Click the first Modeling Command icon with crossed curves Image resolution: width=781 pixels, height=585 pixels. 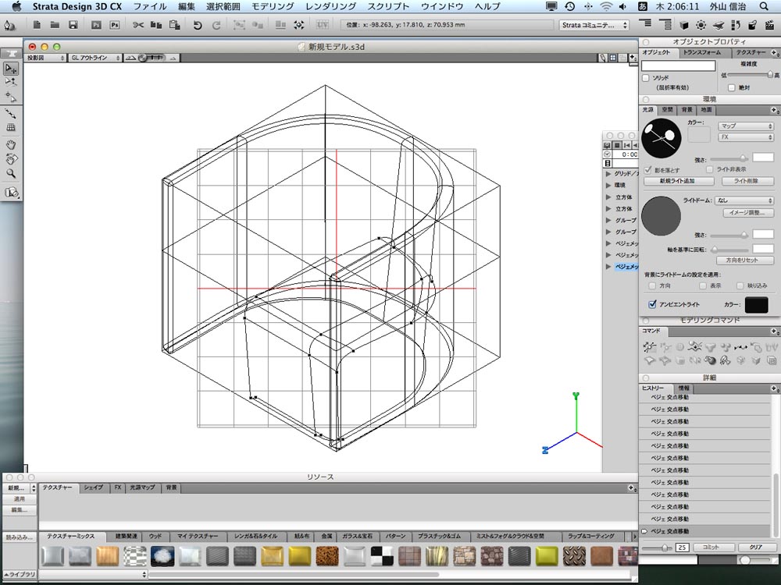(x=649, y=347)
